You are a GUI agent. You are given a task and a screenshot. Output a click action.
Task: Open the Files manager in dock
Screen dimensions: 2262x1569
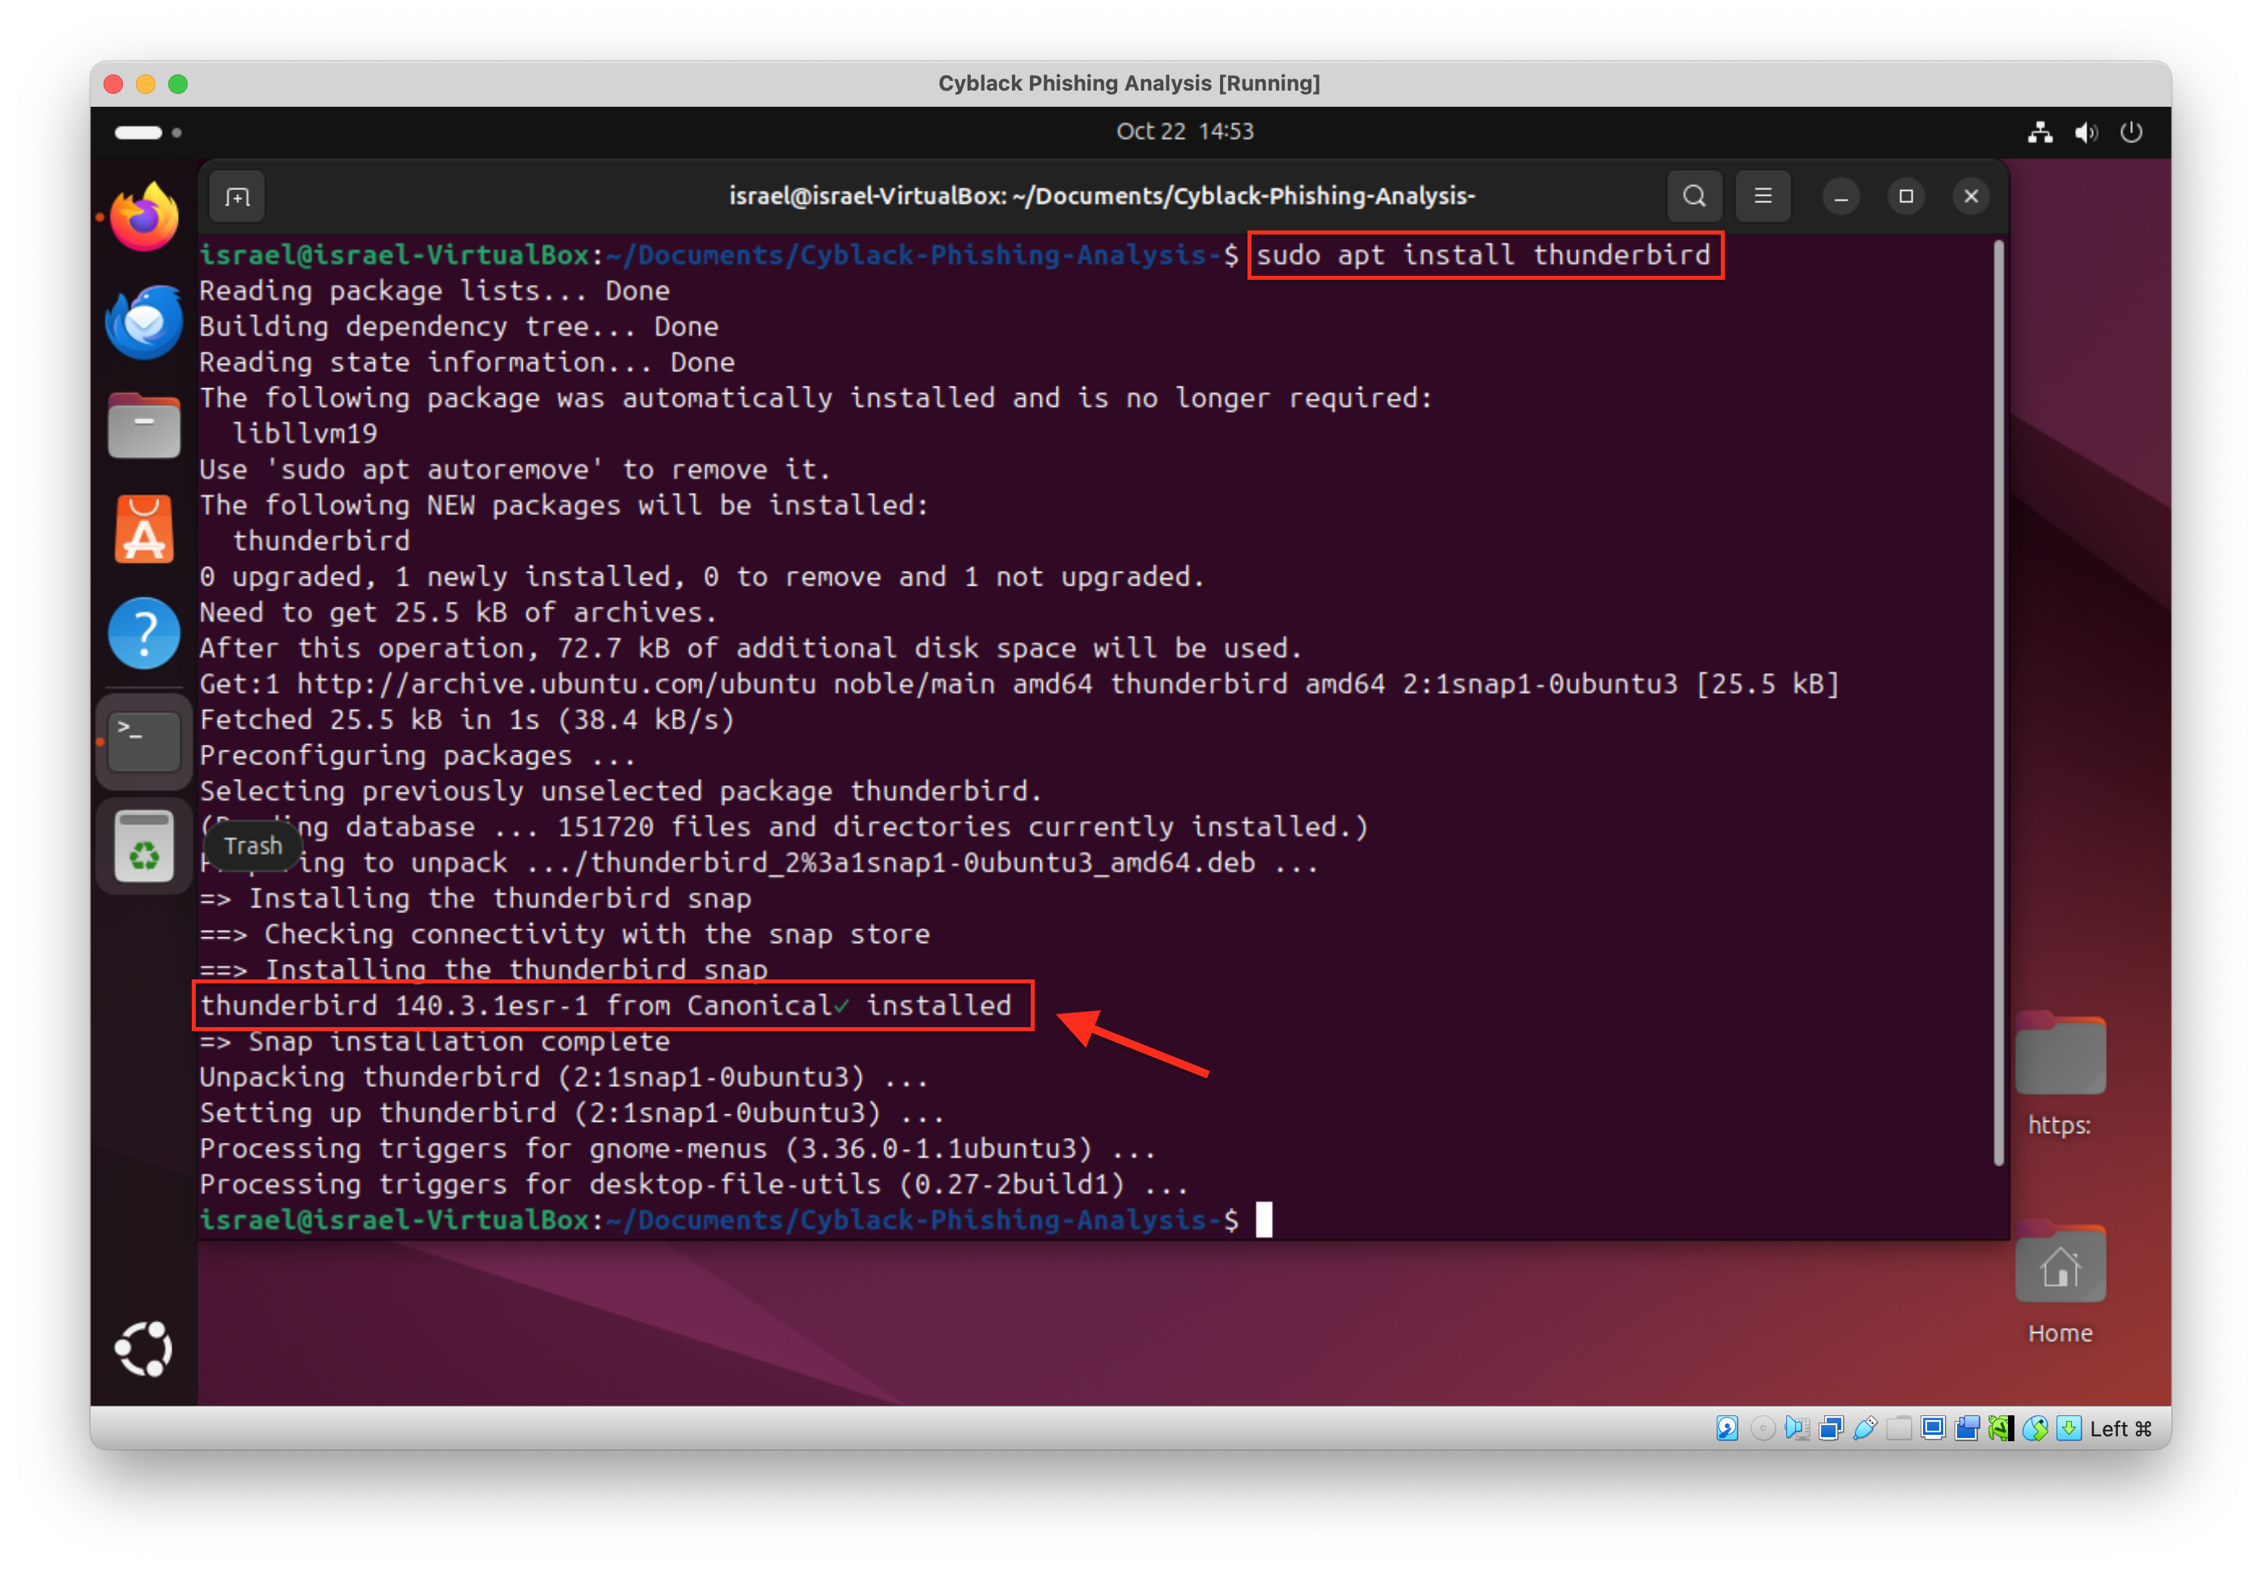tap(143, 427)
